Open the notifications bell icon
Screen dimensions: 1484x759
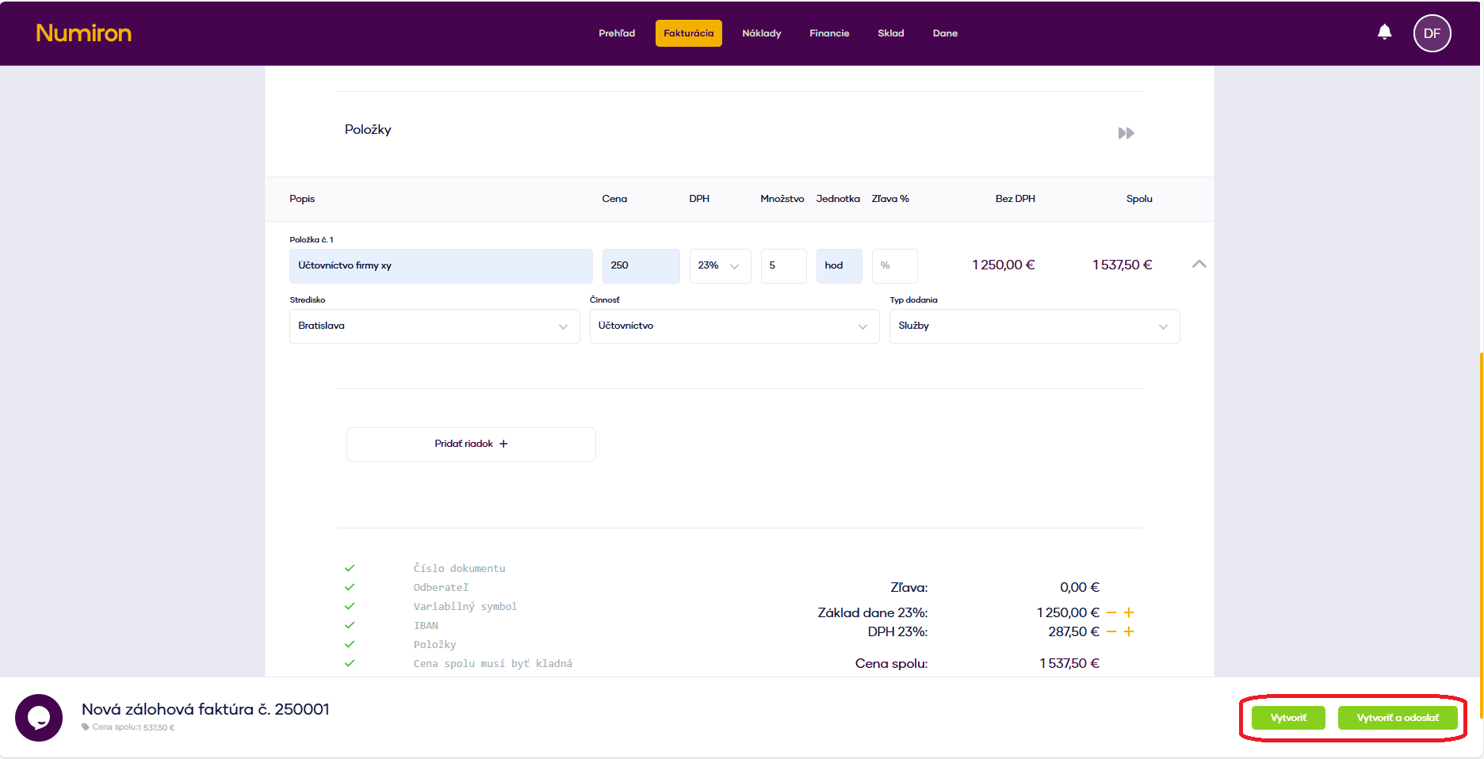1384,32
